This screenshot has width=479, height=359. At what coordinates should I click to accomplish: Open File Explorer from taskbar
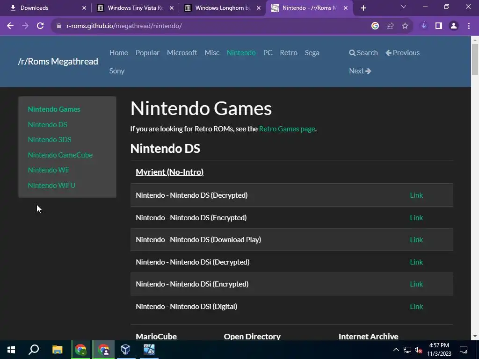click(57, 350)
